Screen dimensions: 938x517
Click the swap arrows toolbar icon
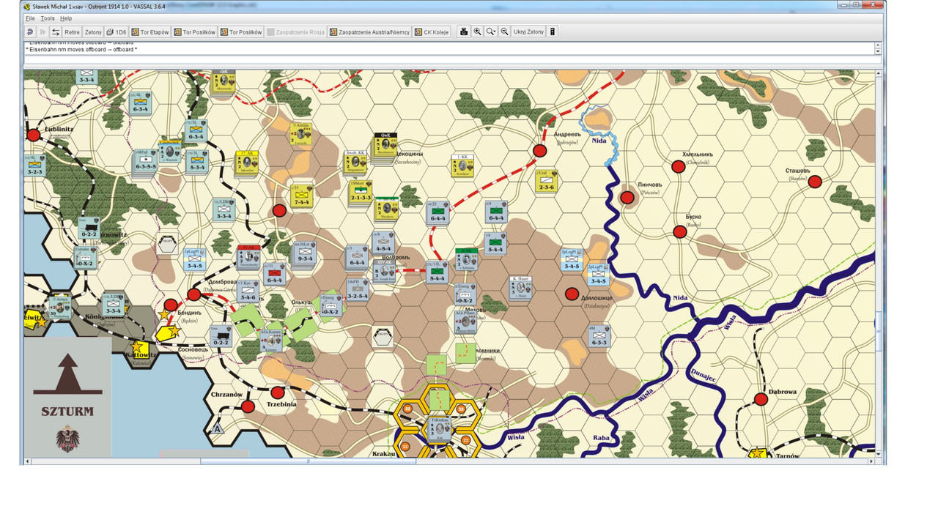(56, 31)
